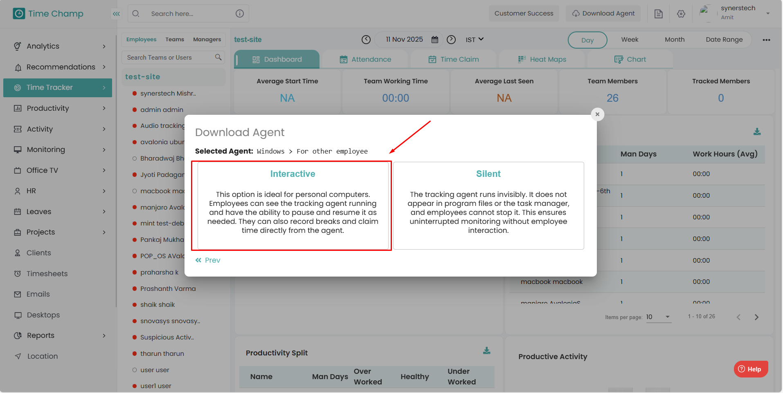
Task: Open the synerstech account dropdown arrow
Action: (x=768, y=13)
